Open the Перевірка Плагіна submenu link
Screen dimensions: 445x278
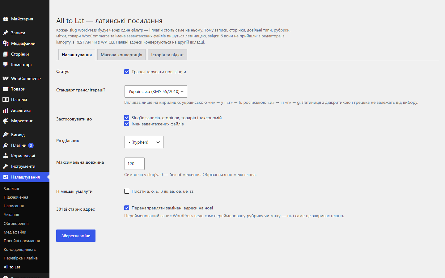[x=21, y=258]
